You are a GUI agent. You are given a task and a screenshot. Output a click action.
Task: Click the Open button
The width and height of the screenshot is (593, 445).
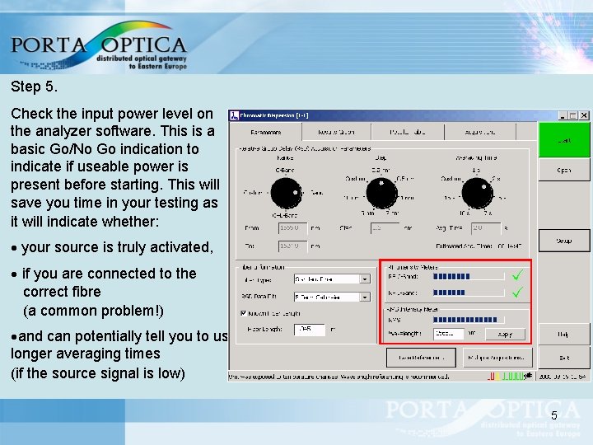[564, 171]
